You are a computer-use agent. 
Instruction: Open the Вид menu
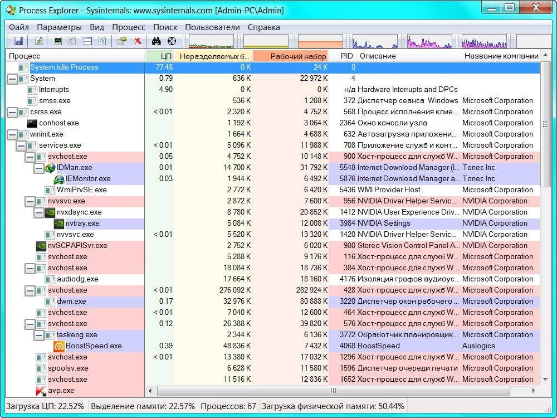[x=97, y=27]
